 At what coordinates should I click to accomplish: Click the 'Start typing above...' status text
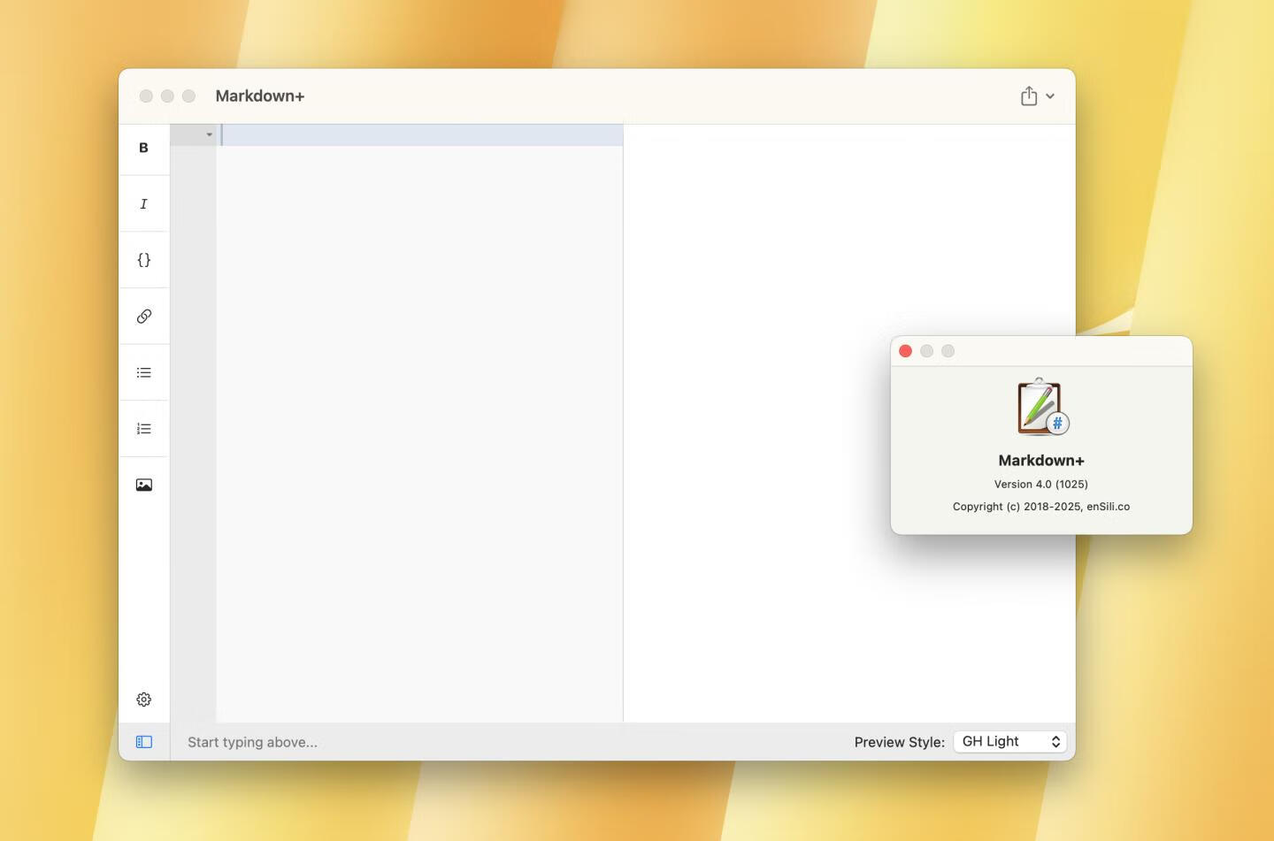click(x=252, y=742)
